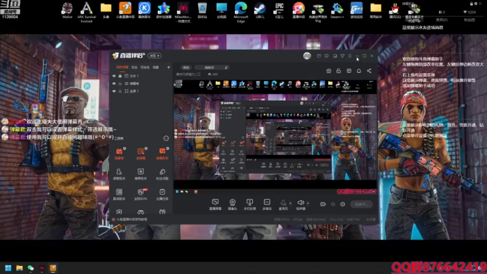Select the 文本 1 source row
The height and width of the screenshot is (274, 487).
(141, 76)
